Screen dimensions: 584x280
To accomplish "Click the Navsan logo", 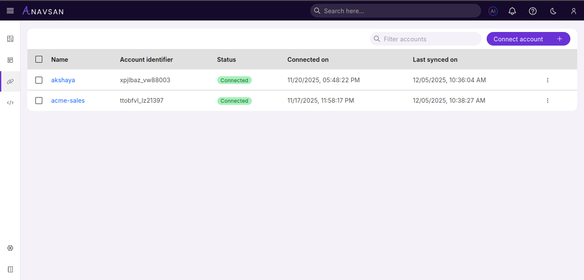I will [43, 11].
